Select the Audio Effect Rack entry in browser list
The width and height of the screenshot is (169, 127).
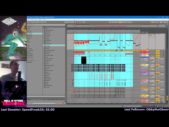pos(49,30)
